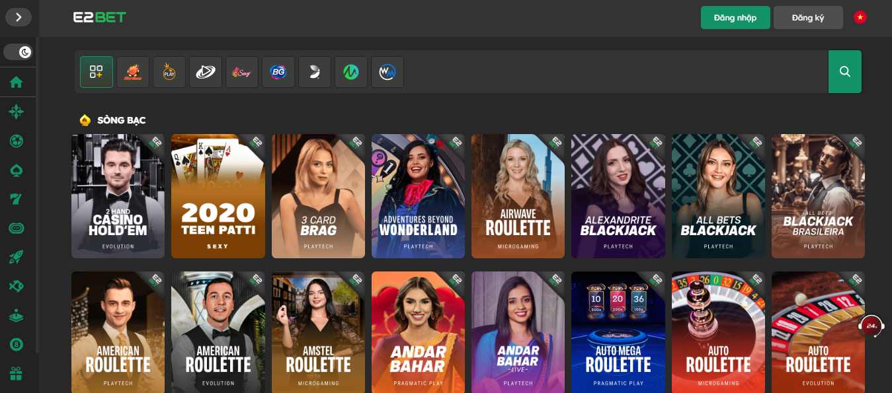Go to the Home icon in sidebar
This screenshot has height=393, width=892.
(x=17, y=83)
